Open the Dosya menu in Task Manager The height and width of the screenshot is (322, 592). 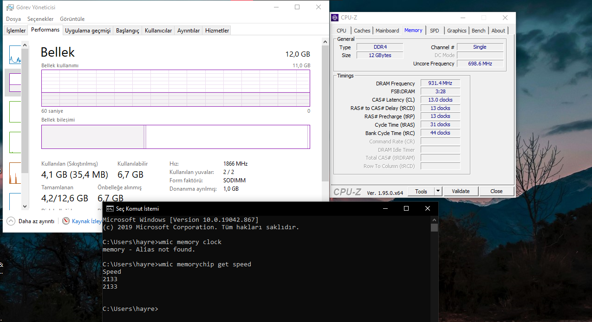[x=13, y=19]
